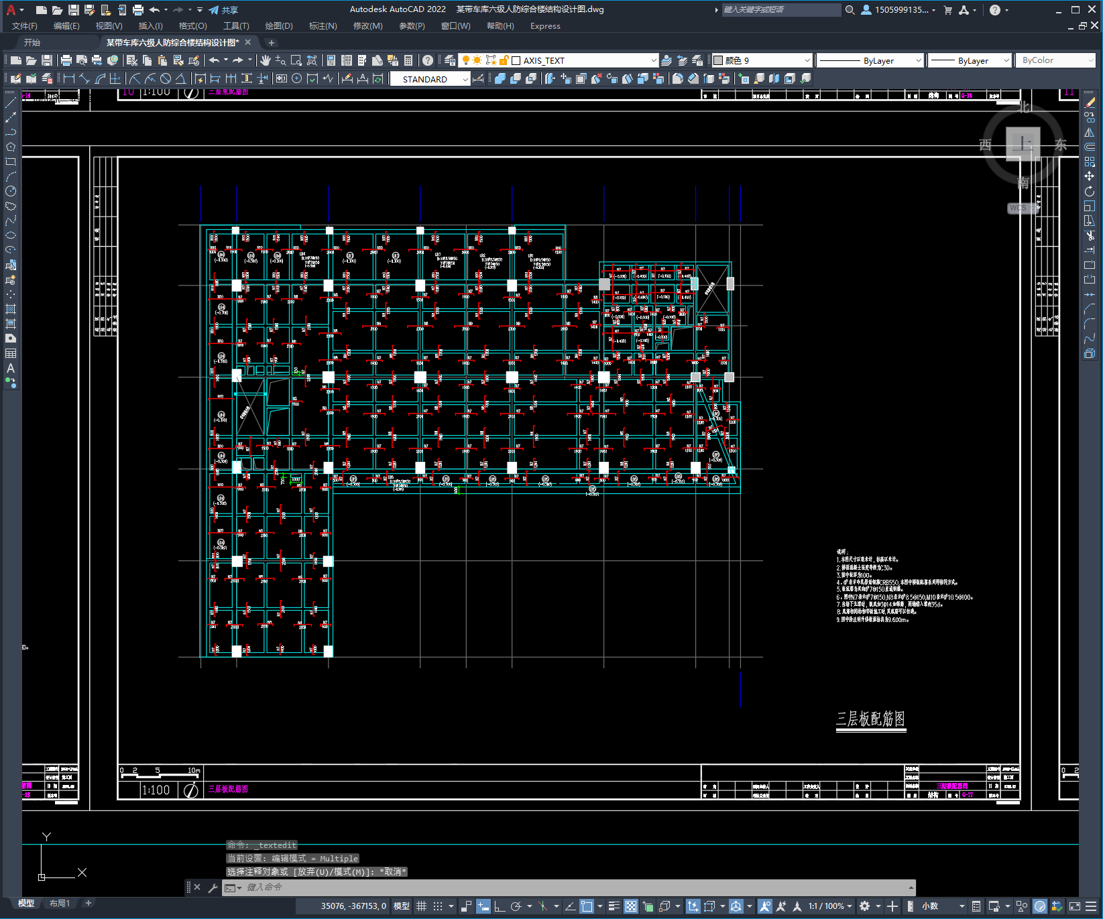This screenshot has width=1103, height=919.
Task: Select the Move modify tool
Action: click(1090, 176)
